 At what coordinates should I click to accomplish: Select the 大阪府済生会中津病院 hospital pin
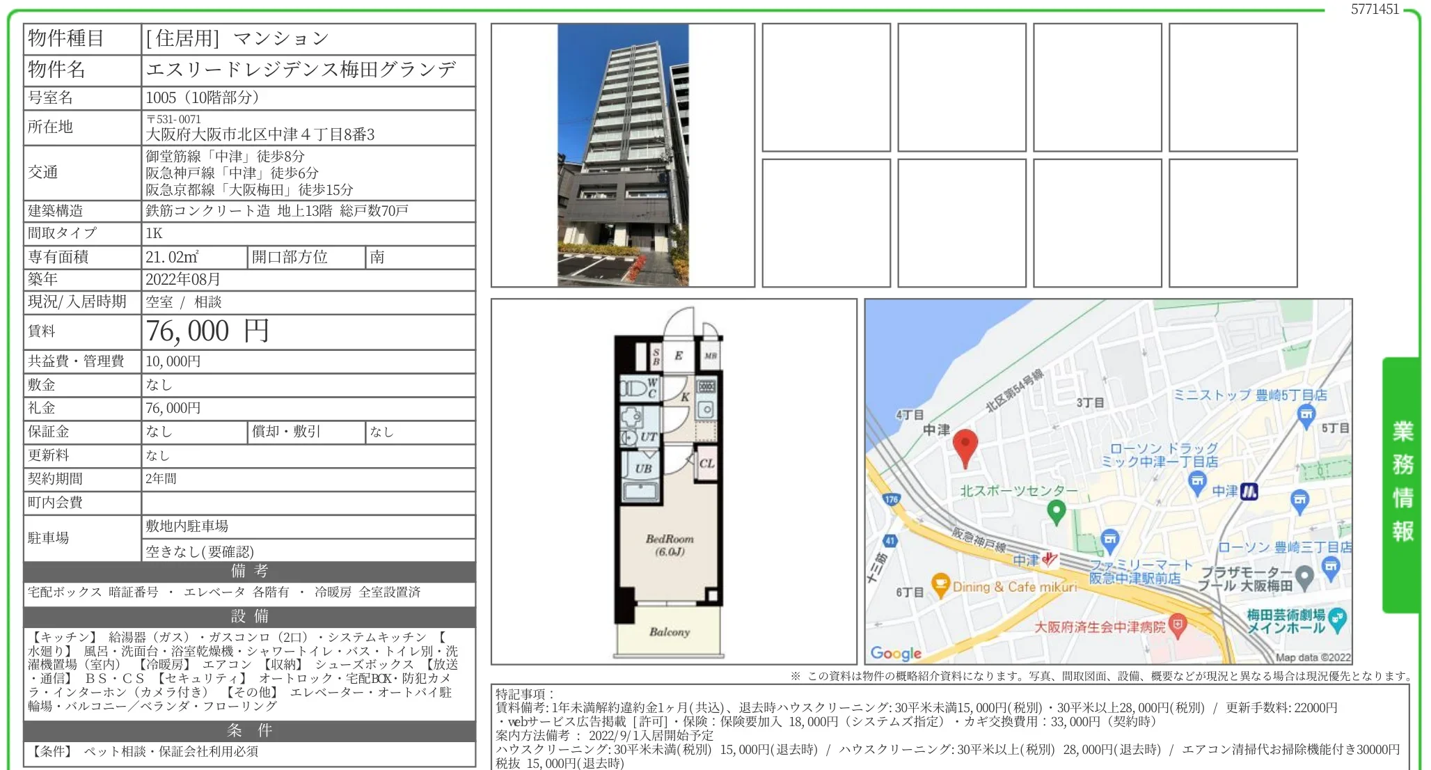click(1177, 625)
